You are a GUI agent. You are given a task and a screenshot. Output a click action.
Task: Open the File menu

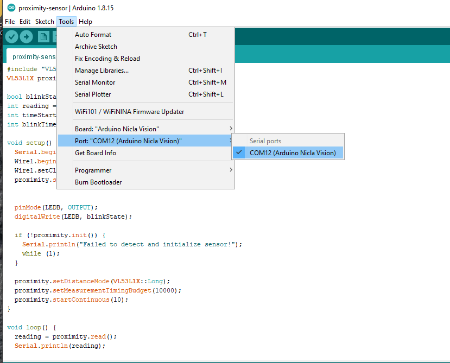point(10,22)
